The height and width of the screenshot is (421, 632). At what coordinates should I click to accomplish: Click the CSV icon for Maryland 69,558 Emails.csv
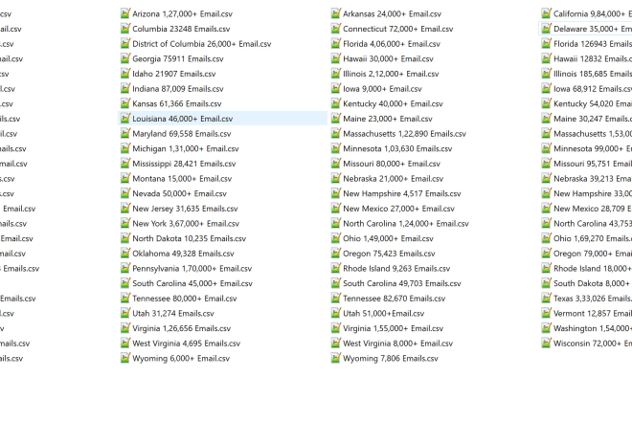(125, 133)
